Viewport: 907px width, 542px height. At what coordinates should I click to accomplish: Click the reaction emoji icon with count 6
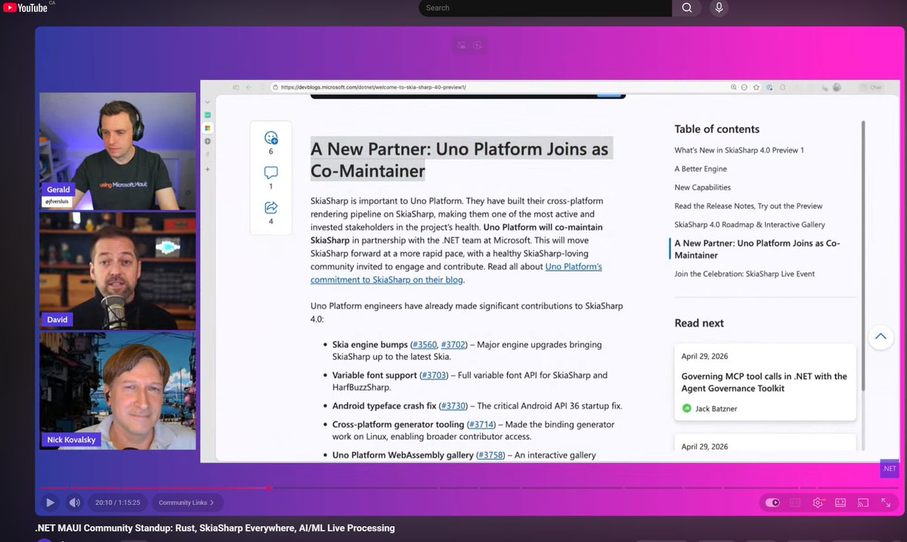point(271,138)
